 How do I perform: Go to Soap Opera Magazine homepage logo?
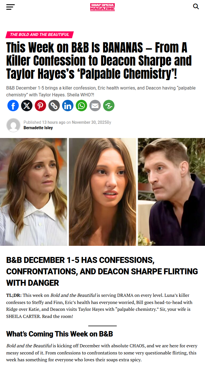click(x=102, y=7)
